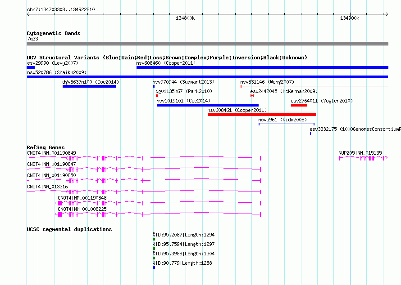Select the esv2442045 (McKernan2009) label
Image resolution: width=401 pixels, height=285 pixels.
click(x=284, y=91)
